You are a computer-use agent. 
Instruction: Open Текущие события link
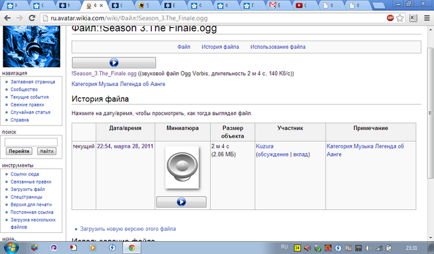tap(30, 97)
